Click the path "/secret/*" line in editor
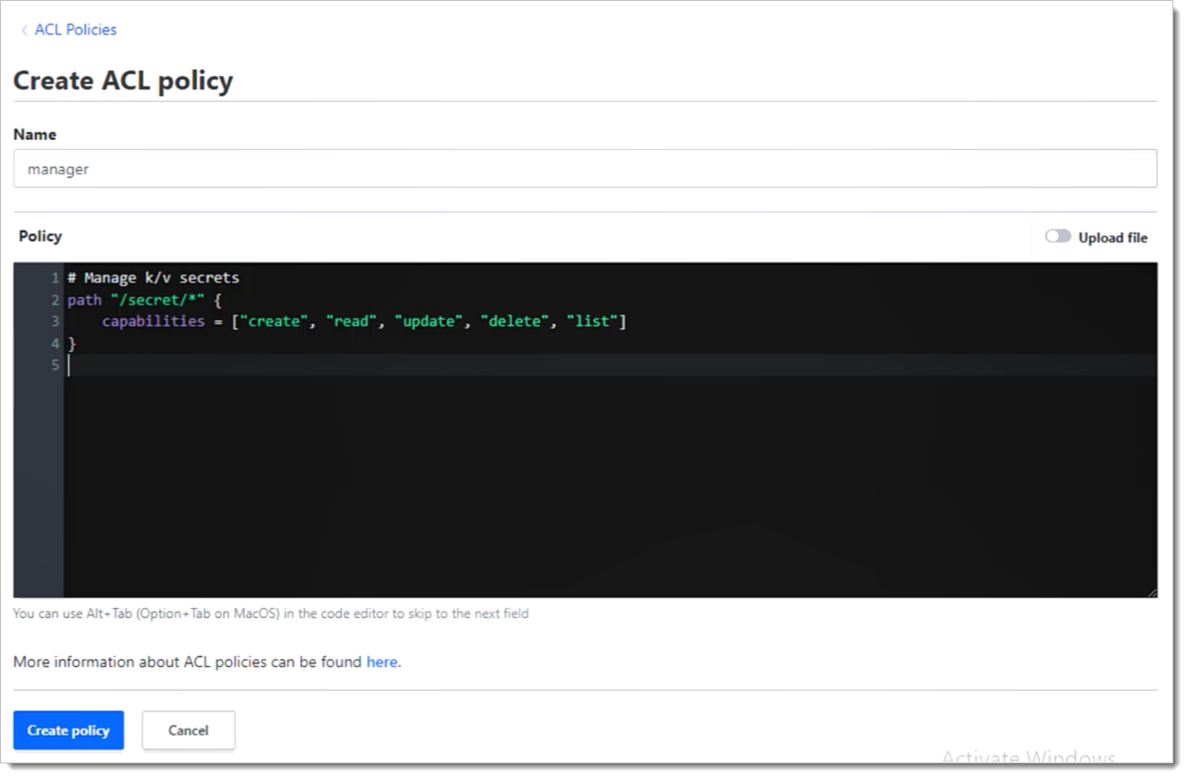The image size is (1187, 777). pyautogui.click(x=145, y=300)
